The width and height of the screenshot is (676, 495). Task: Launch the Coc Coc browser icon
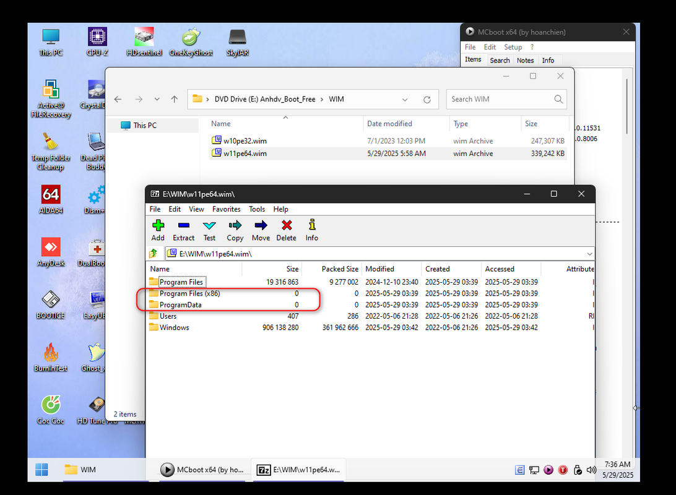pos(51,410)
